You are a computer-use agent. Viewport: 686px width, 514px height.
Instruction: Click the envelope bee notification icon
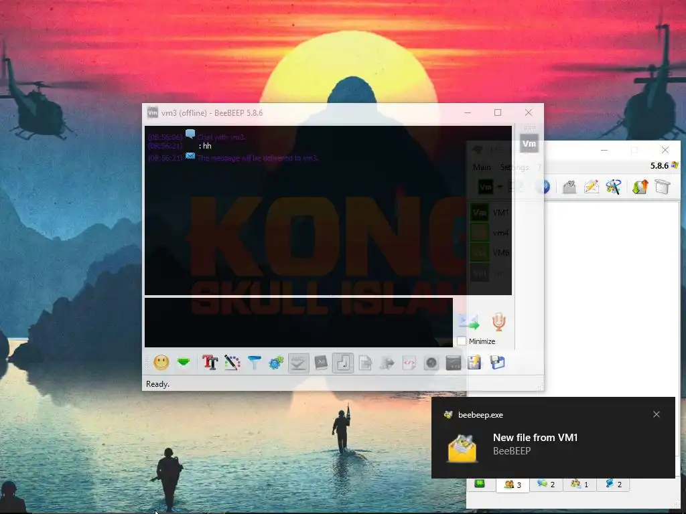[462, 448]
